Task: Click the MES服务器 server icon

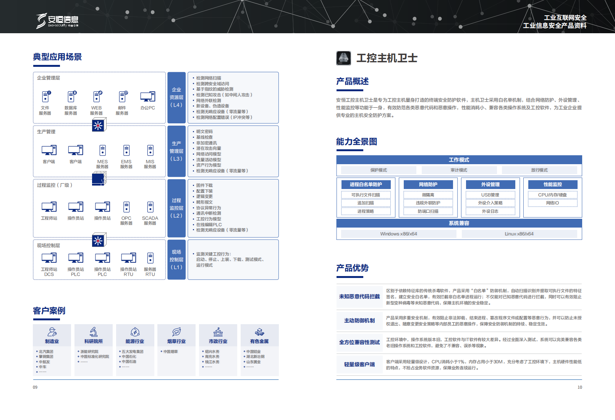Action: coord(102,150)
